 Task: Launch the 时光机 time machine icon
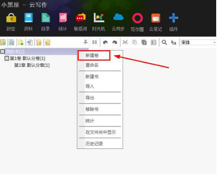click(99, 18)
